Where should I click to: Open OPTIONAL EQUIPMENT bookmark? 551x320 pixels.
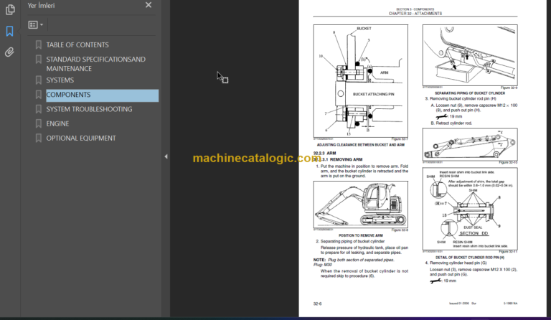click(80, 138)
